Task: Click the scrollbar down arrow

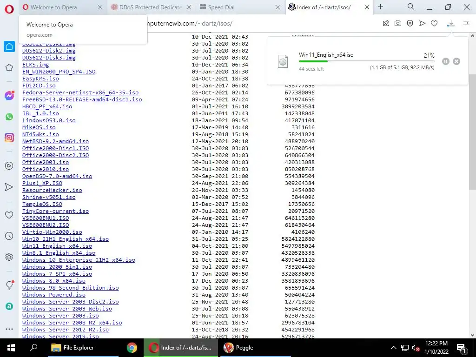Action: (x=472, y=335)
